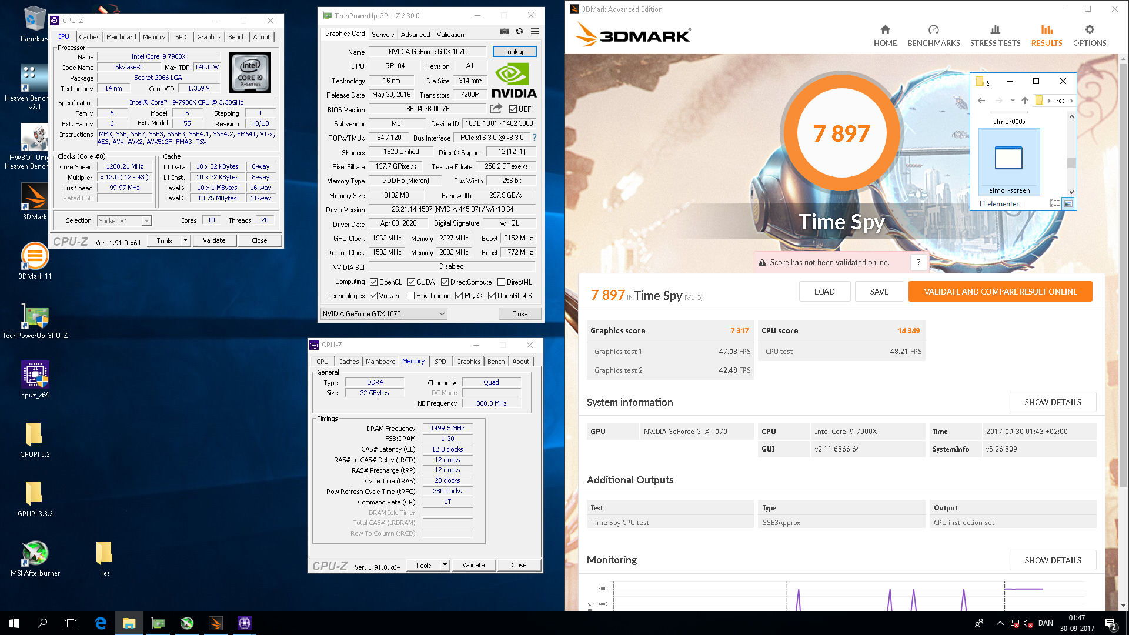This screenshot has height=635, width=1129.
Task: Open 3DMark BENCHMARKS section
Action: pyautogui.click(x=933, y=36)
